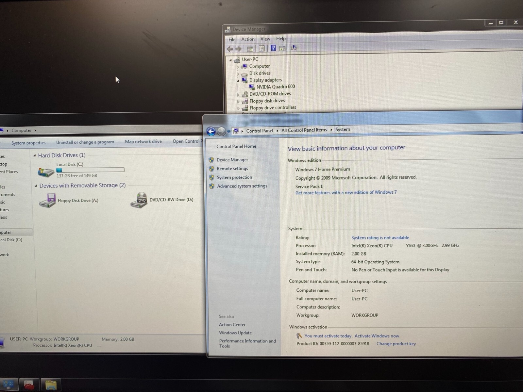Click computer icon in System address bar

click(x=236, y=131)
